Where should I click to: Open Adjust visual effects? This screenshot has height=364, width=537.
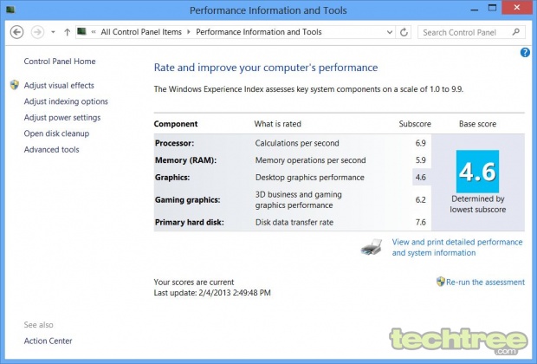(59, 85)
